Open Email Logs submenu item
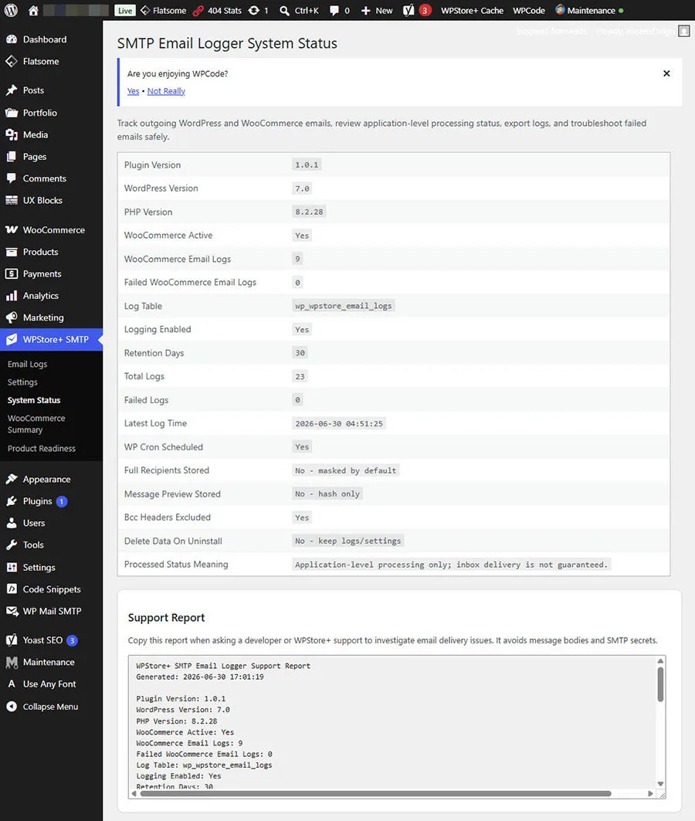Viewport: 695px width, 821px height. point(27,364)
